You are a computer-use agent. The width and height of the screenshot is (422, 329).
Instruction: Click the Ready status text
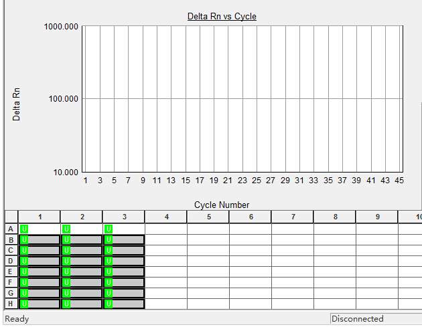17,319
